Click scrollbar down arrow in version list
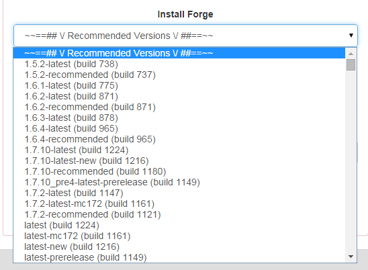This screenshot has width=368, height=270. pos(351,257)
